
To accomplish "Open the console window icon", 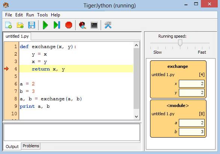I will (94, 25).
